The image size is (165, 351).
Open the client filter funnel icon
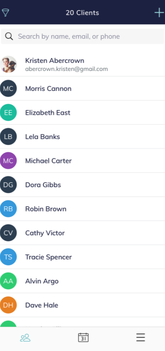5,13
